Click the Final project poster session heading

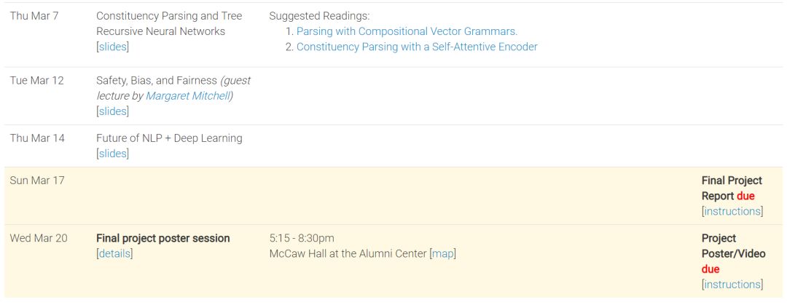pos(163,238)
